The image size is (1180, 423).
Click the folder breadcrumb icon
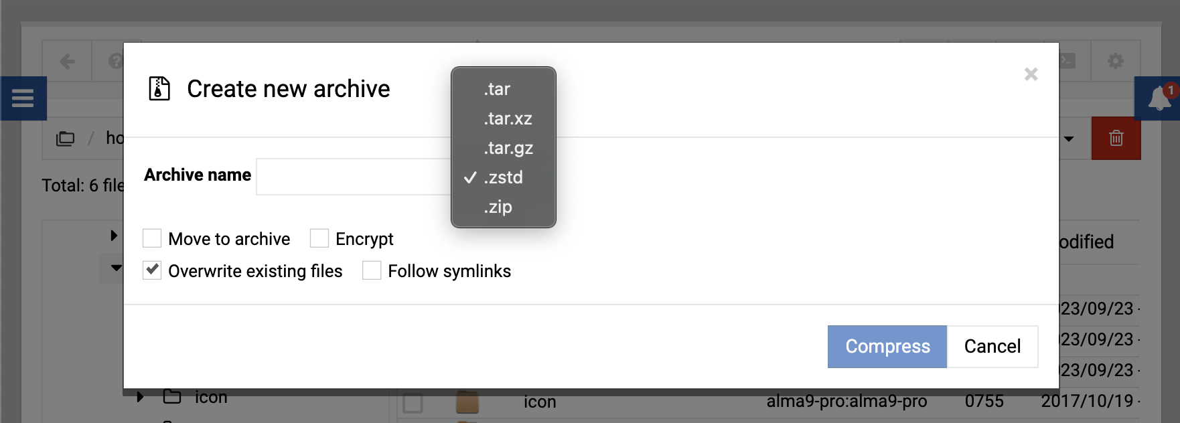coord(65,139)
